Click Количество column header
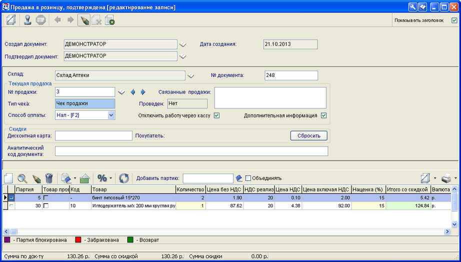Viewport: 461px width, 262px height. (x=190, y=189)
